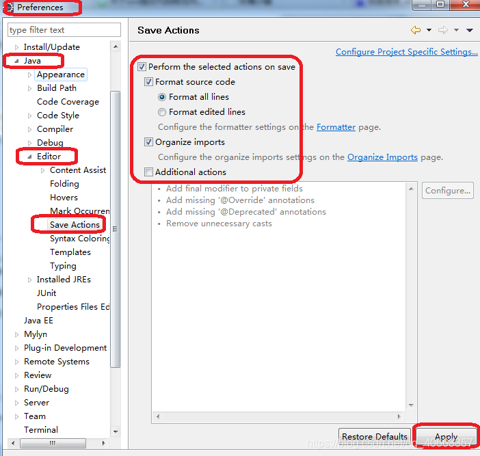480x456 pixels.
Task: Select Format edited lines radio button
Action: (x=162, y=112)
